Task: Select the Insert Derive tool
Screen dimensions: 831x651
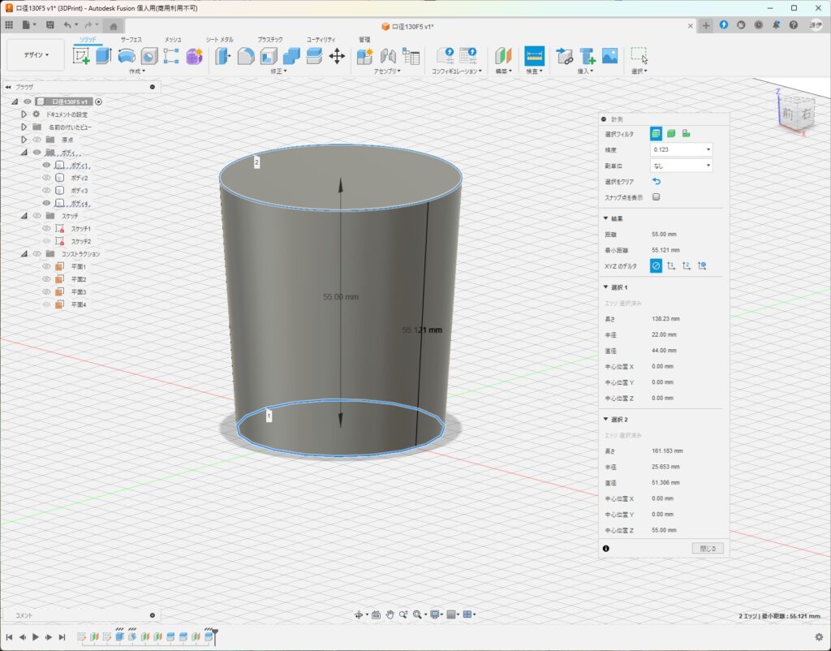Action: (x=565, y=56)
